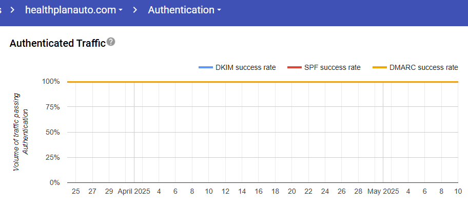Viewport: 468px width, 204px height.
Task: Select the April 2025 marker on axis
Action: coord(134,191)
